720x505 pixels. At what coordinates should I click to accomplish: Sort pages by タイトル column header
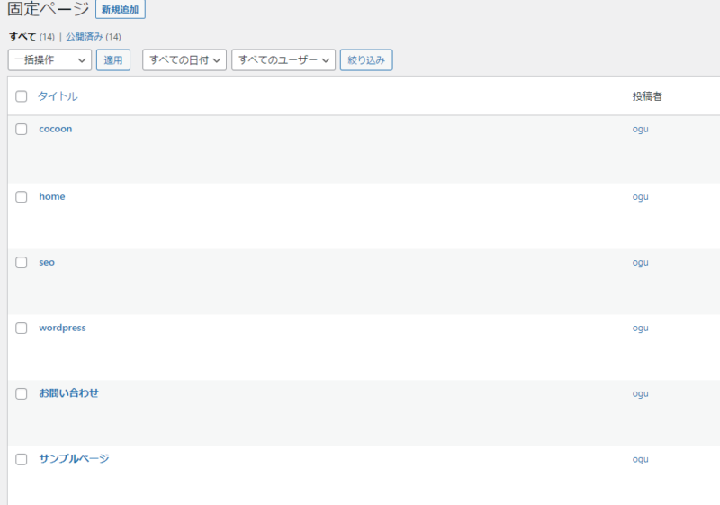click(x=58, y=96)
